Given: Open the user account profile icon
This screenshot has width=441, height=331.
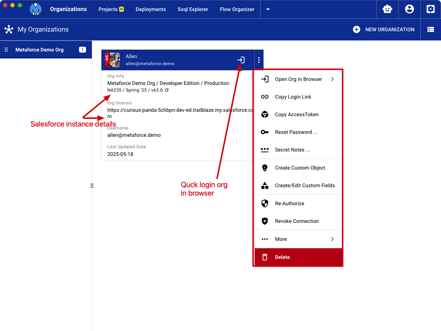Looking at the screenshot, I should tap(409, 9).
